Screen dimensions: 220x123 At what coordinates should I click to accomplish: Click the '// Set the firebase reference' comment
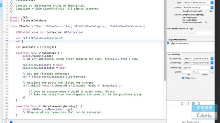[x=46, y=74]
